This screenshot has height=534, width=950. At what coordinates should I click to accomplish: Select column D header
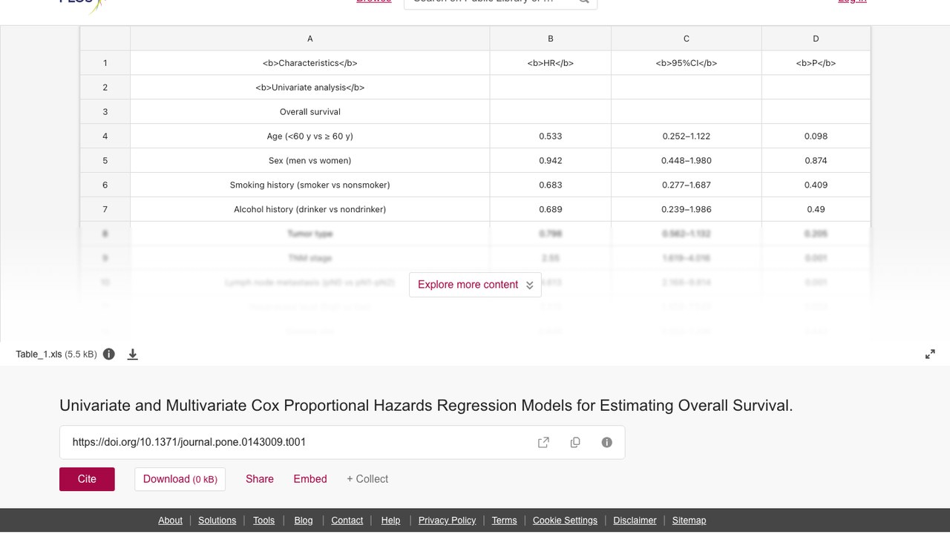(816, 39)
